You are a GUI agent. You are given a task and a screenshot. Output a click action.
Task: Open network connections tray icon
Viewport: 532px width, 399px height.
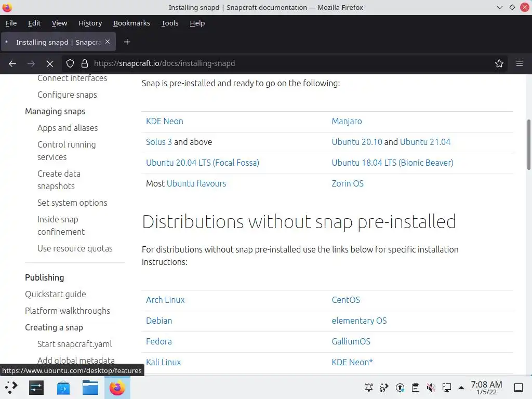(x=446, y=388)
